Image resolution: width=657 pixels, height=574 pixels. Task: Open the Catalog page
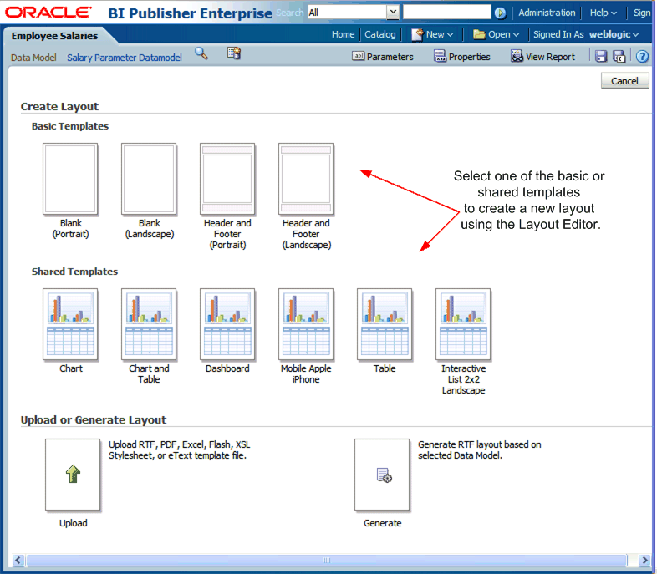pyautogui.click(x=380, y=34)
